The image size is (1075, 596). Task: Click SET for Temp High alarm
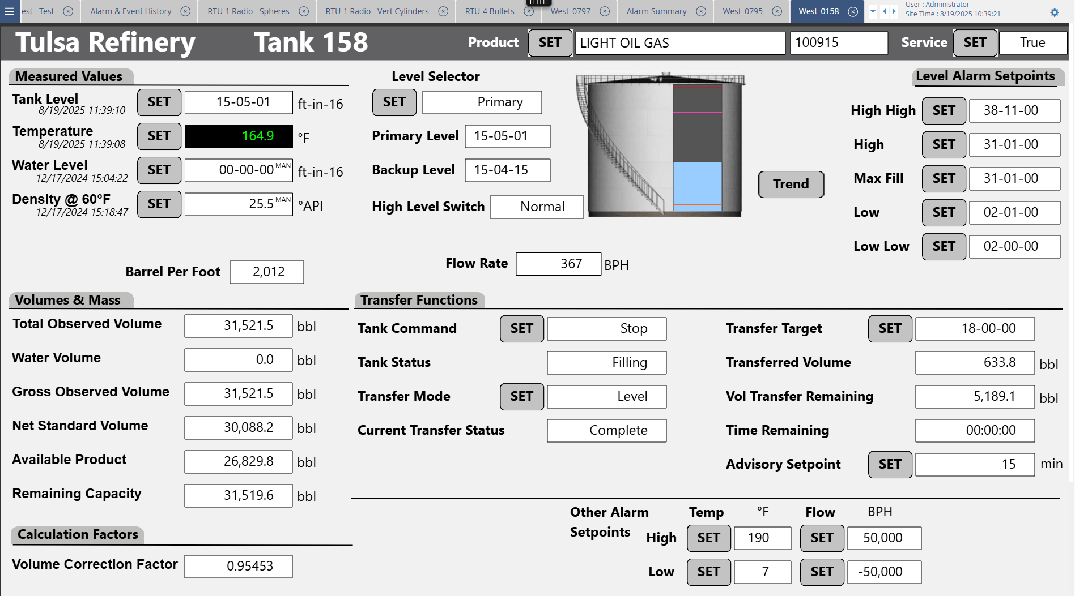point(709,538)
